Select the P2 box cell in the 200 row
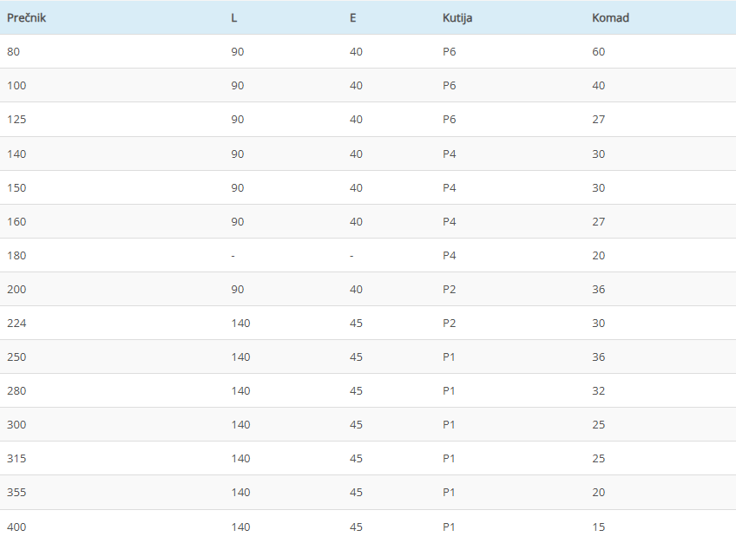The width and height of the screenshot is (736, 543). [449, 289]
